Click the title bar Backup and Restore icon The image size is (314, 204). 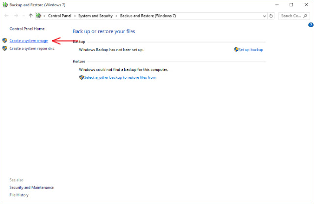(x=5, y=5)
